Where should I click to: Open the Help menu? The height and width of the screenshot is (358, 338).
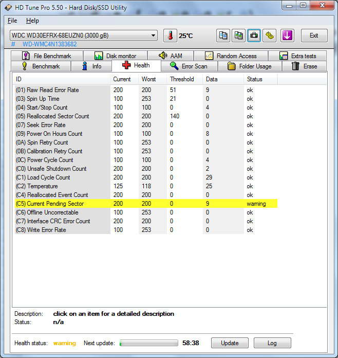(32, 21)
